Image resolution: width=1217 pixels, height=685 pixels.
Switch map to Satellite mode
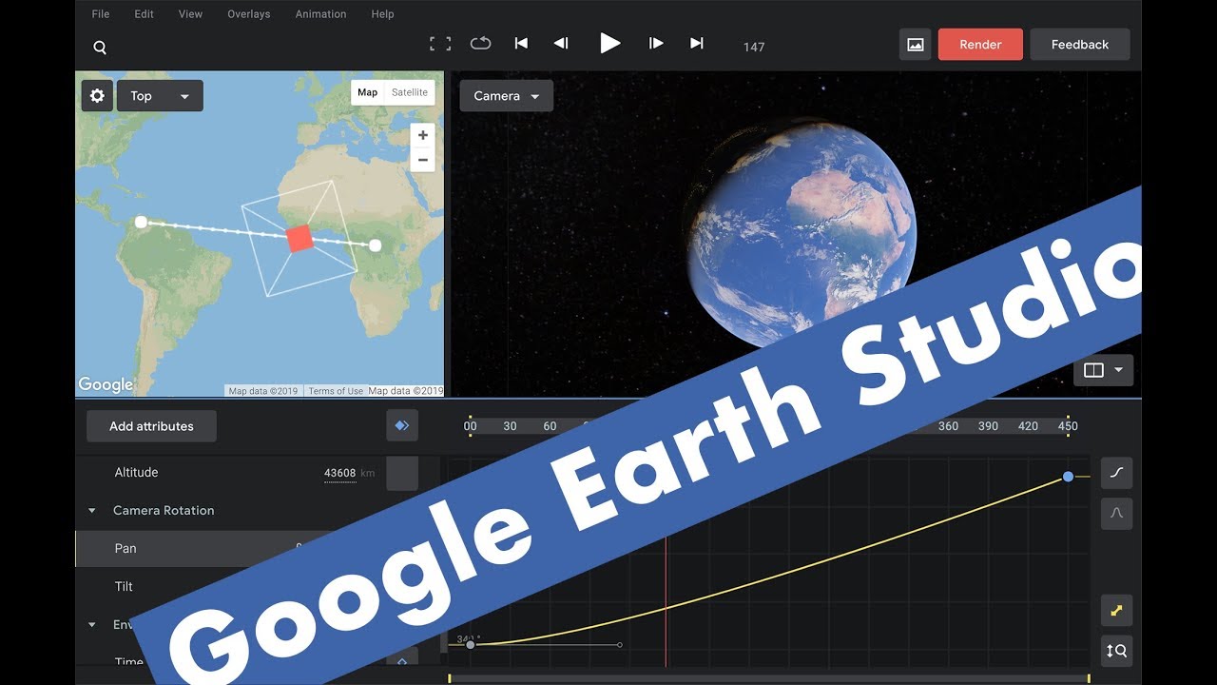410,92
